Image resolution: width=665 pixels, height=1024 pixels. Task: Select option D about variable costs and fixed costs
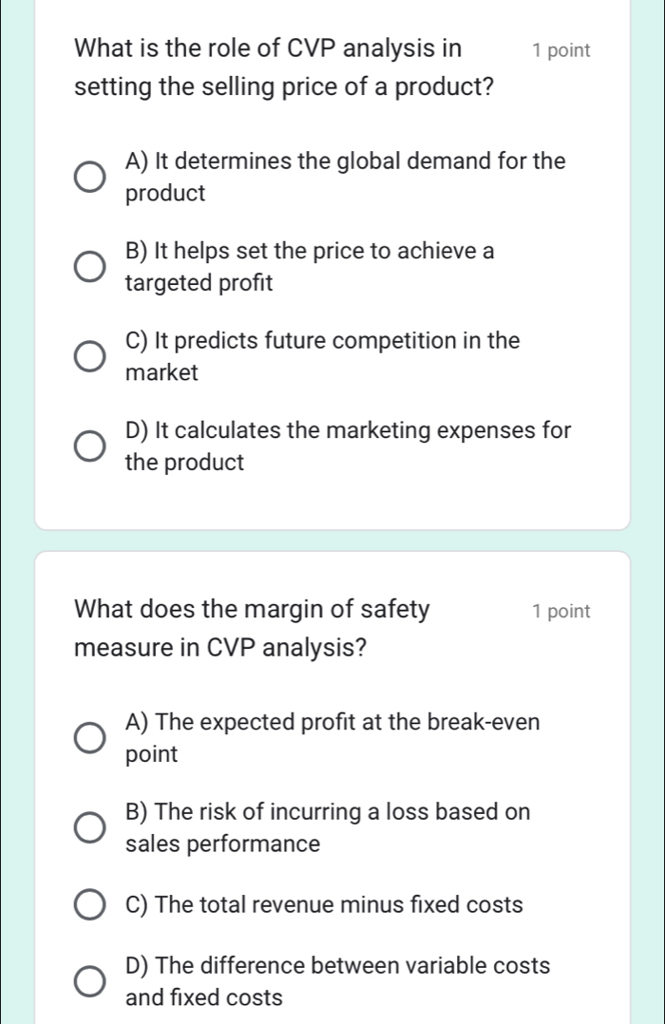(88, 981)
